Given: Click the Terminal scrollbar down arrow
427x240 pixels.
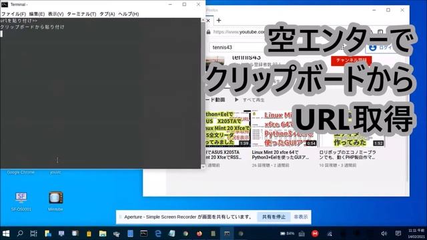Looking at the screenshot, I should click(203, 166).
